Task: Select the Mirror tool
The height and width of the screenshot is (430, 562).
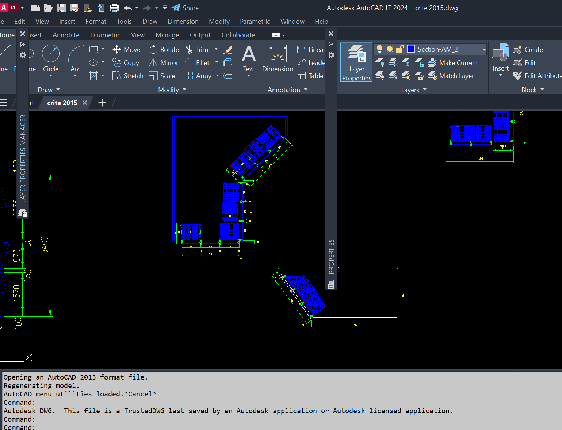Action: tap(163, 62)
